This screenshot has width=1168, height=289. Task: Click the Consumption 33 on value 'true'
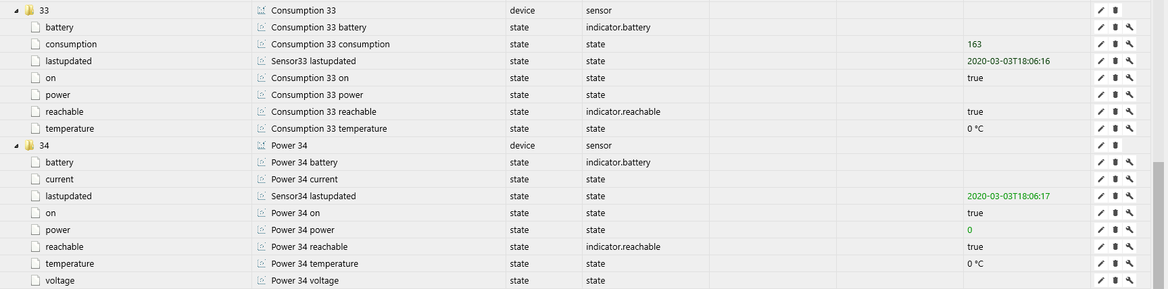[x=975, y=78]
